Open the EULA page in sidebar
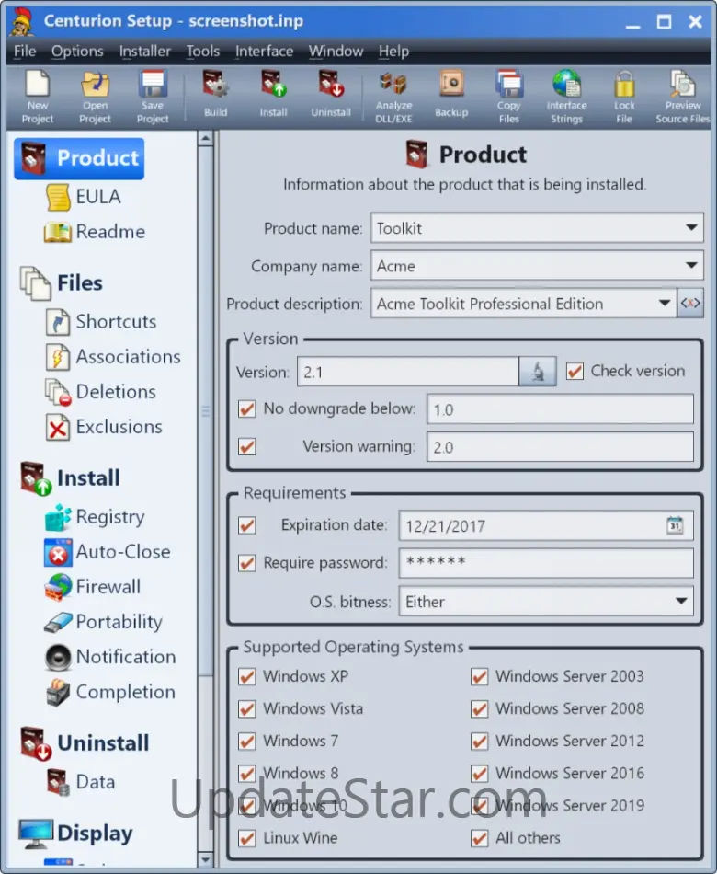This screenshot has width=717, height=874. click(84, 197)
